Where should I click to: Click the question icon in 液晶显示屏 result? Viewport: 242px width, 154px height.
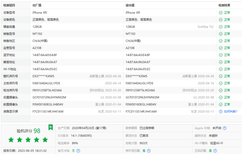click(x=221, y=111)
